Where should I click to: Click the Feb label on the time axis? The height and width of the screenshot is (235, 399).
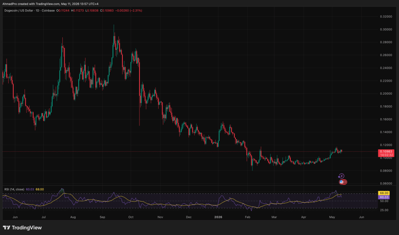tap(247, 217)
